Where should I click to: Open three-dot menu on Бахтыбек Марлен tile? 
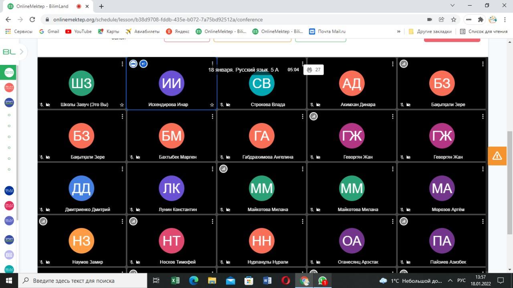[212, 117]
